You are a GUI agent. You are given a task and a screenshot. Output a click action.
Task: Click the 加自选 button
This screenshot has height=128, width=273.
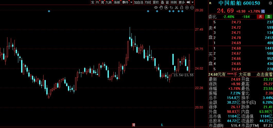138,2
